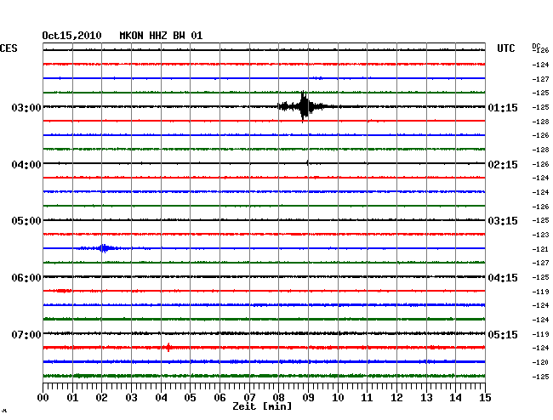Click the 14 minute axis label
Viewport: 553px width, 420px height.
(x=456, y=398)
